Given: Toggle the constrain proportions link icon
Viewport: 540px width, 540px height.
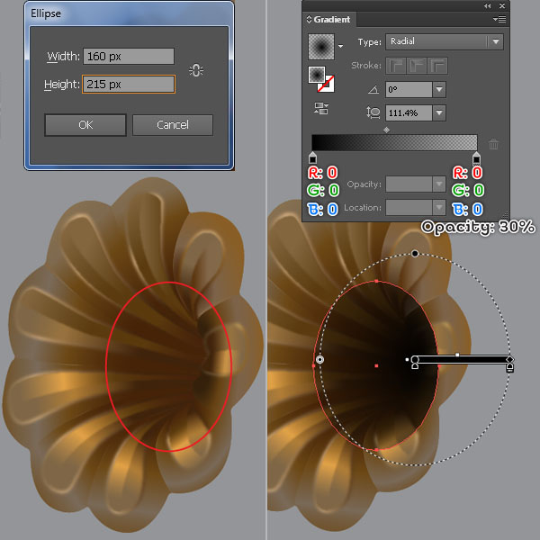Looking at the screenshot, I should [x=196, y=70].
